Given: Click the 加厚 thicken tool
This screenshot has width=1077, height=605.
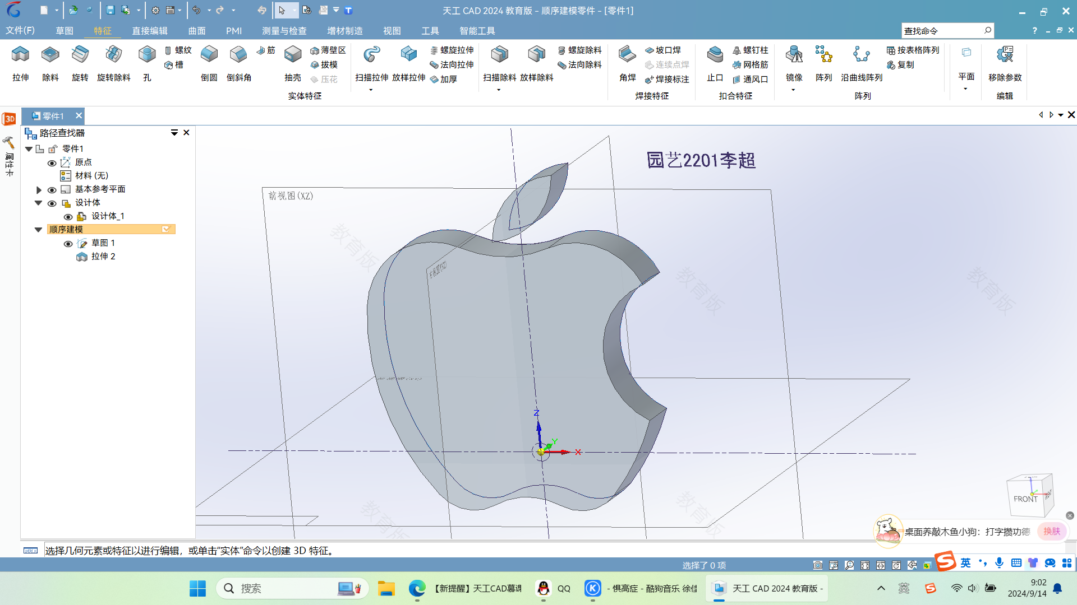Looking at the screenshot, I should (x=444, y=80).
